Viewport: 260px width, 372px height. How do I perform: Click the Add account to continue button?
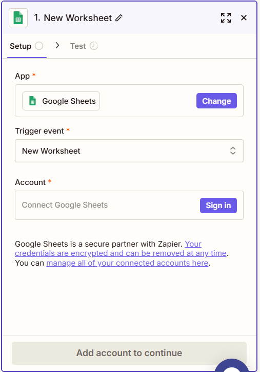(129, 353)
